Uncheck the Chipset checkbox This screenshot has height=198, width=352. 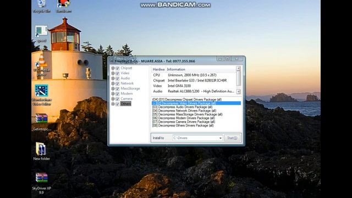click(117, 68)
